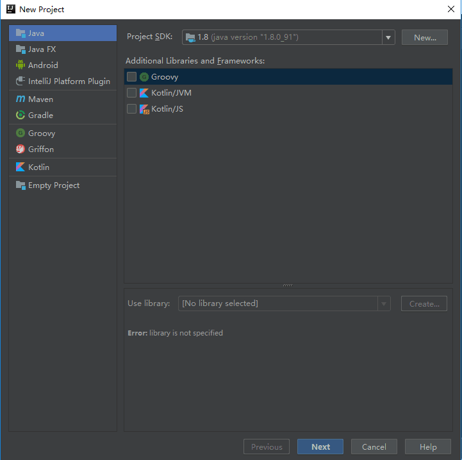Click the Help button
462x460 pixels.
click(428, 447)
